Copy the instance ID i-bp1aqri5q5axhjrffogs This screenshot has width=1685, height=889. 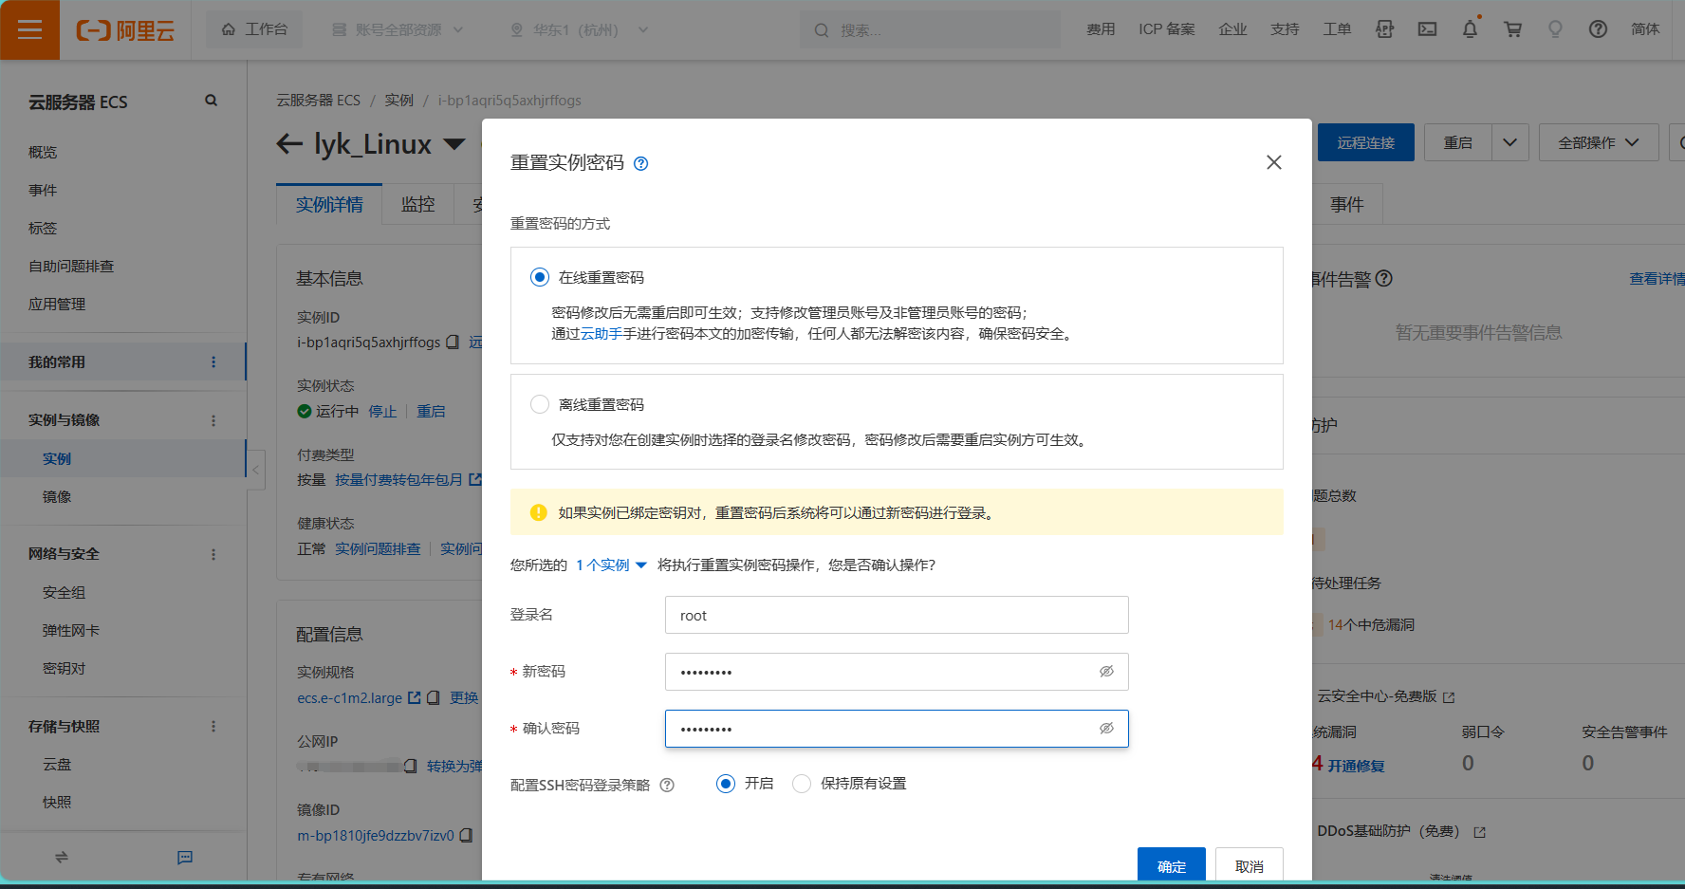pos(453,342)
